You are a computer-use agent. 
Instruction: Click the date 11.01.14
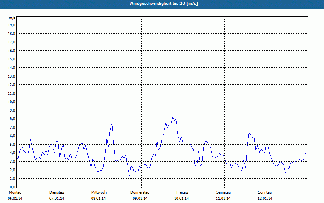pyautogui.click(x=223, y=199)
